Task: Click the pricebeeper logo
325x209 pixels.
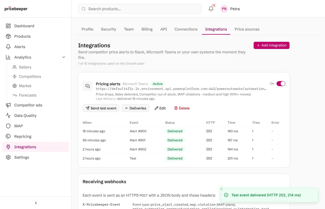Action: 16,9
